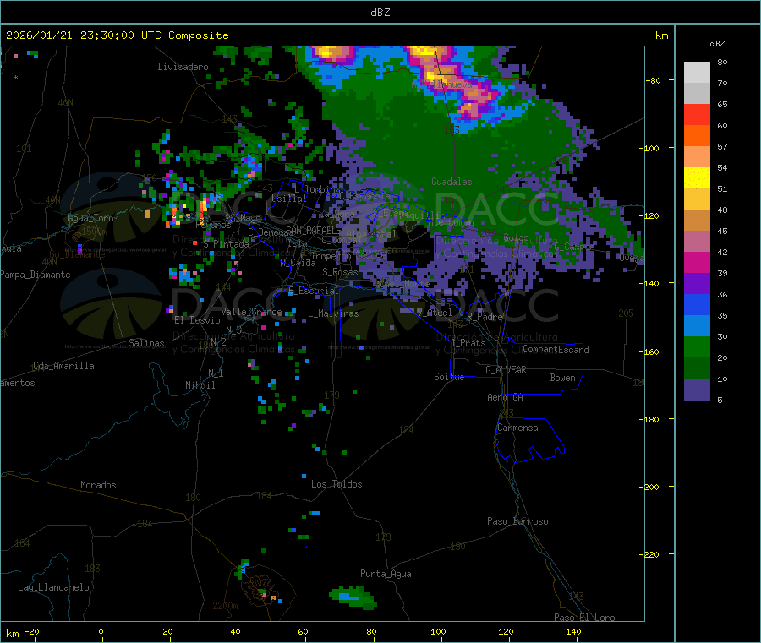Select the 'Soitue' map label
The height and width of the screenshot is (643, 761).
coord(449,377)
